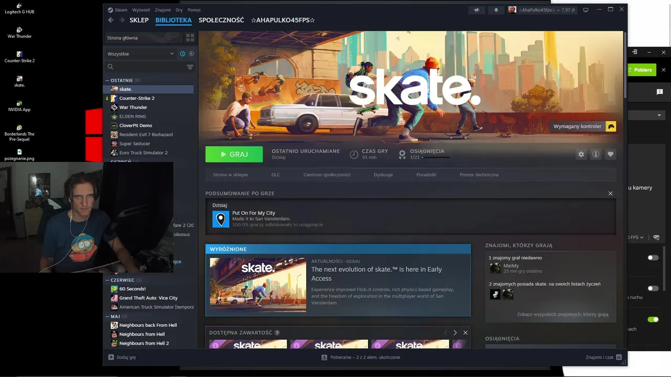Open the Pomoc menu

coord(194,10)
